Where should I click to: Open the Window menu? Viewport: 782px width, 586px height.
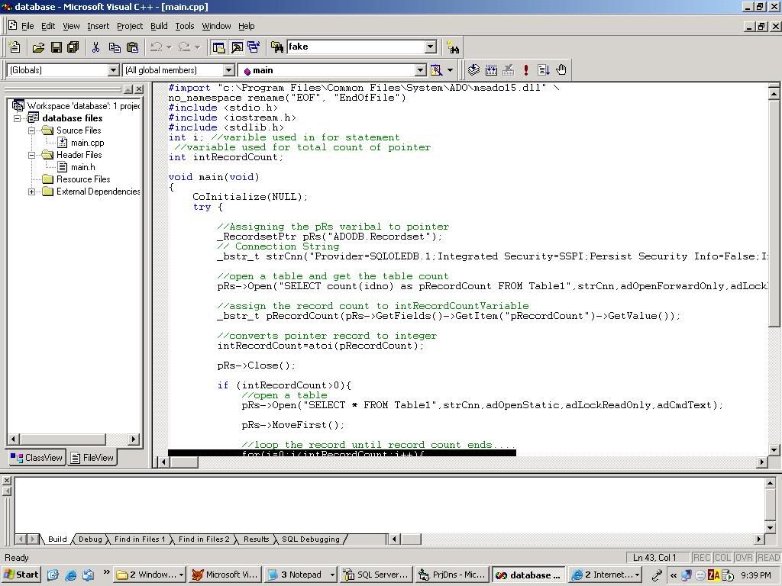click(216, 26)
